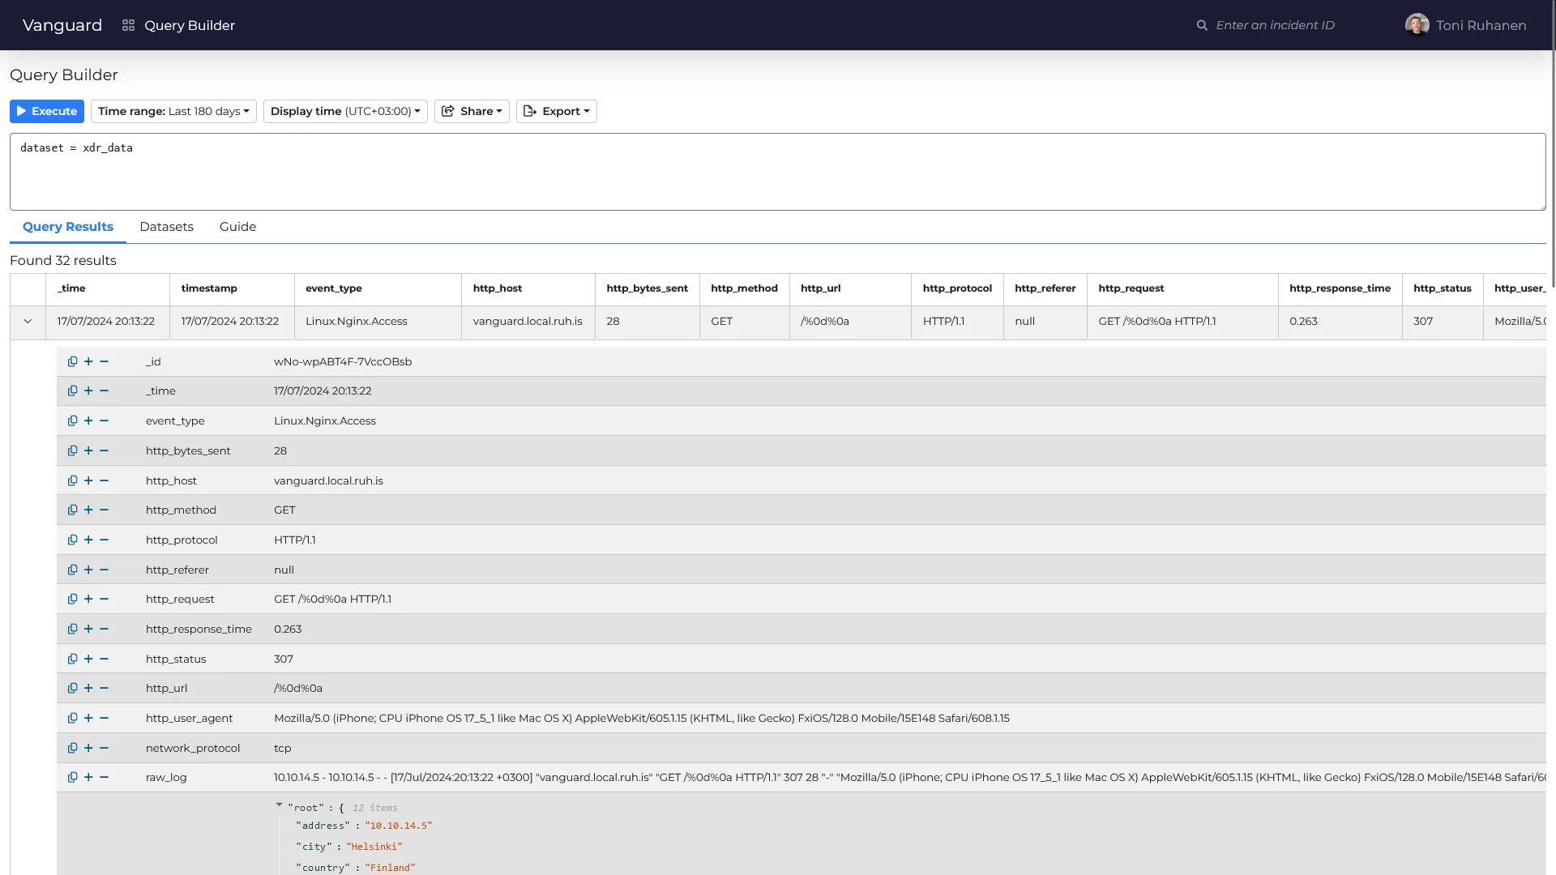Click the Query Builder grid icon
Image resolution: width=1556 pixels, height=875 pixels.
[128, 24]
